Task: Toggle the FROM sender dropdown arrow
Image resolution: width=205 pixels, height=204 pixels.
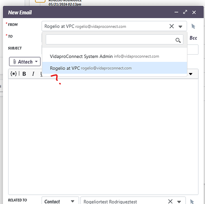Action: click(x=180, y=27)
